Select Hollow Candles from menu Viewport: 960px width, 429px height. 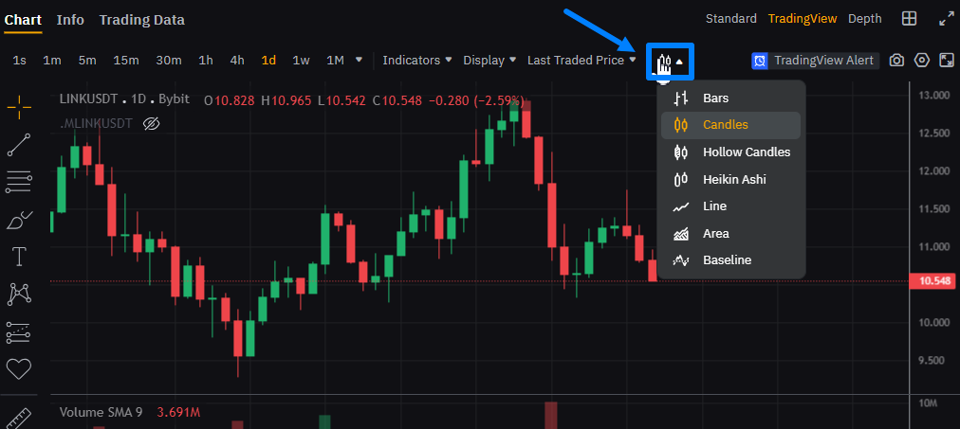[746, 152]
